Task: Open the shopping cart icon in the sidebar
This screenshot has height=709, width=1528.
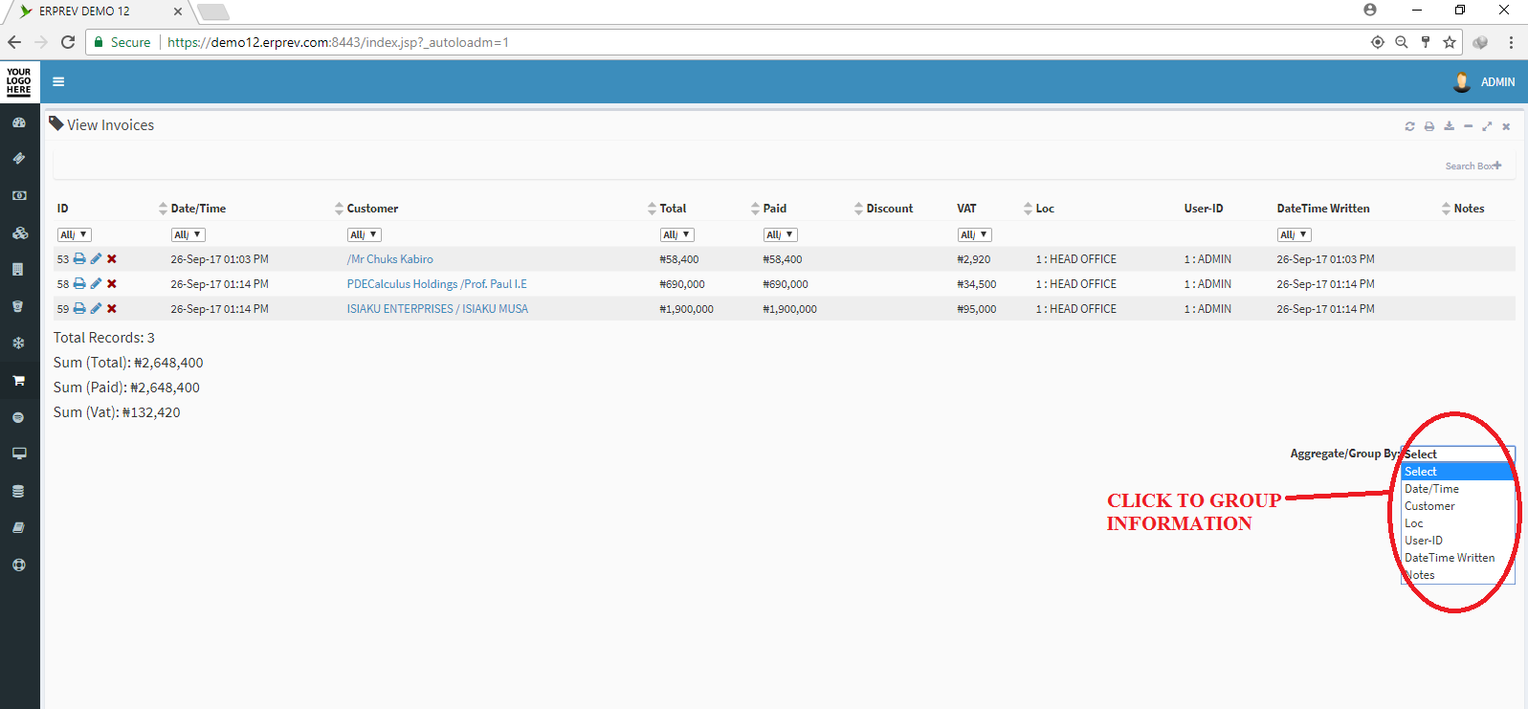Action: pyautogui.click(x=18, y=380)
